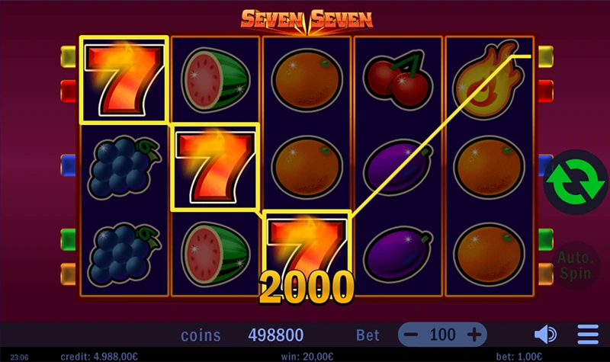Click the orange payline marker on right
This screenshot has width=610, height=362.
pos(546,274)
